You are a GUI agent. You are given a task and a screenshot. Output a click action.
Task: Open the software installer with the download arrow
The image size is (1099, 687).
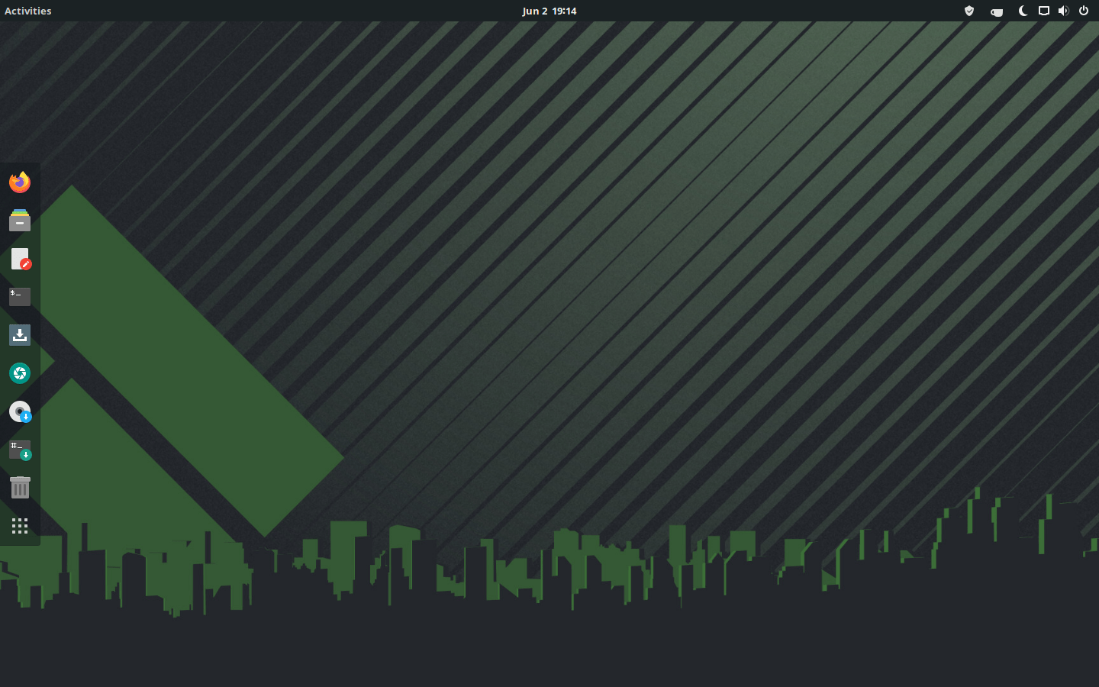[x=20, y=335]
